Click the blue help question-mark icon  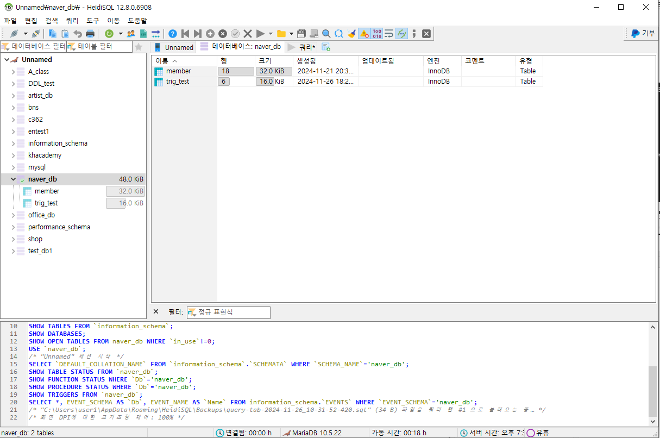coord(173,34)
